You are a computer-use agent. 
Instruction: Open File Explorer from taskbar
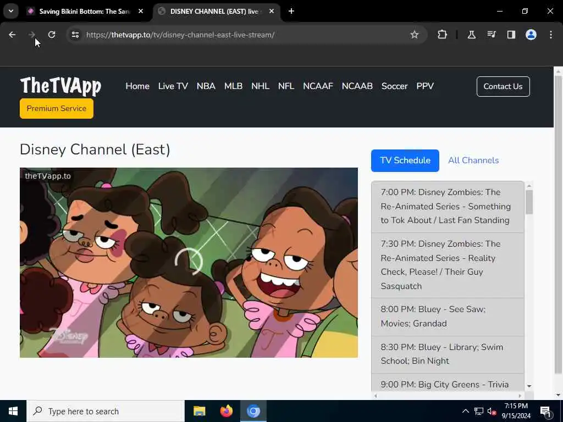(199, 411)
